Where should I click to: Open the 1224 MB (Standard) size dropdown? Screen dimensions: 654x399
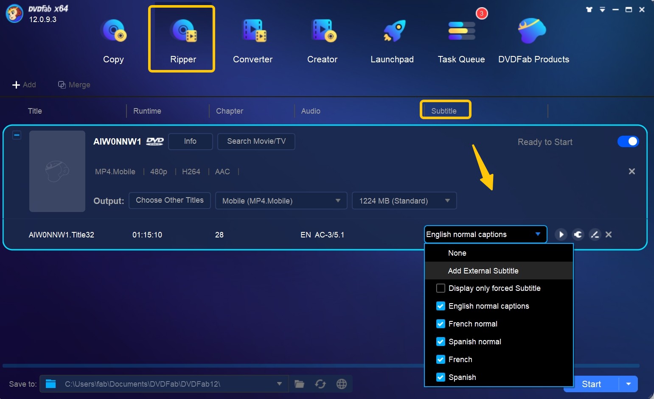(404, 201)
